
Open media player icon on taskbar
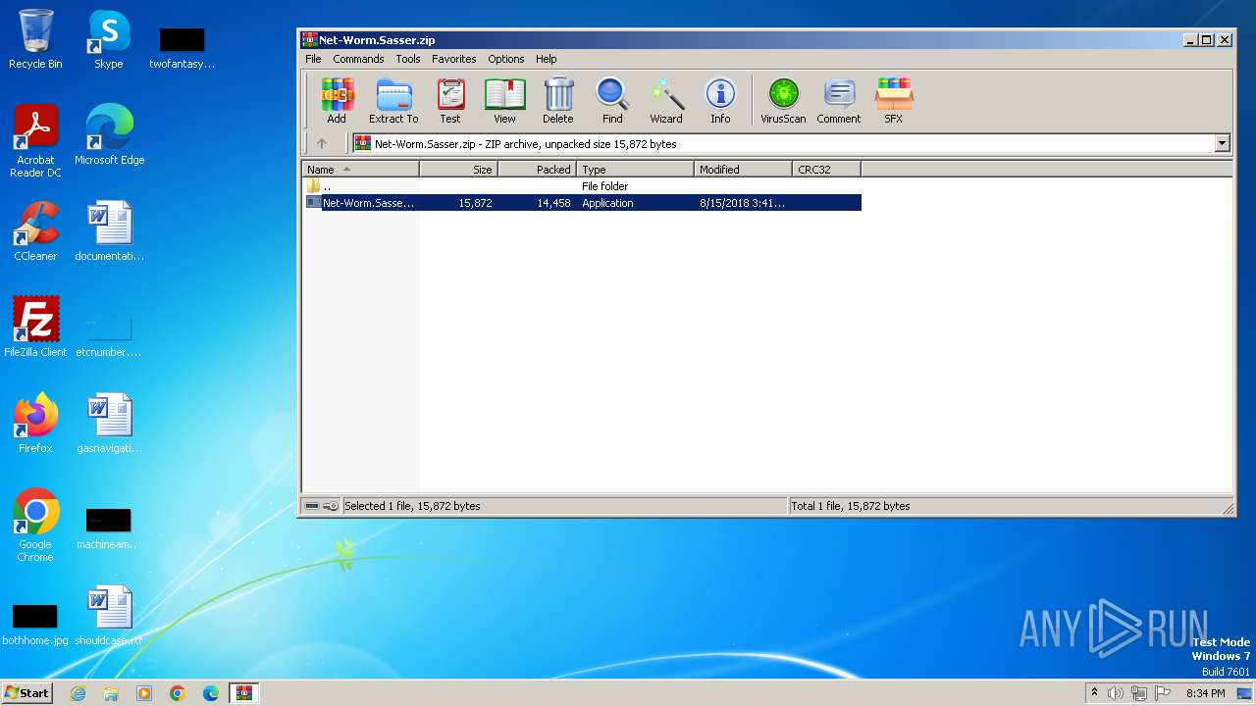144,693
